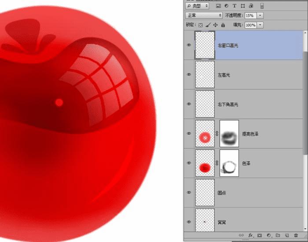Image resolution: width=308 pixels, height=242 pixels.
Task: Create a new group folder icon
Action: [x=278, y=235]
